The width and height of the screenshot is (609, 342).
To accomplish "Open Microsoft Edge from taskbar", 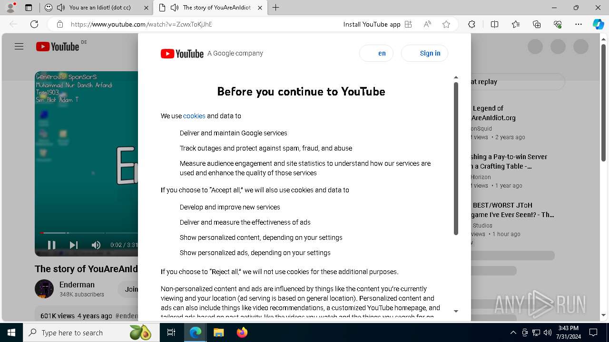I will click(x=196, y=332).
